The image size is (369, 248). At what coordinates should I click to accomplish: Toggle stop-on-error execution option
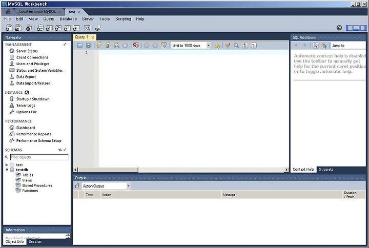pos(136,46)
